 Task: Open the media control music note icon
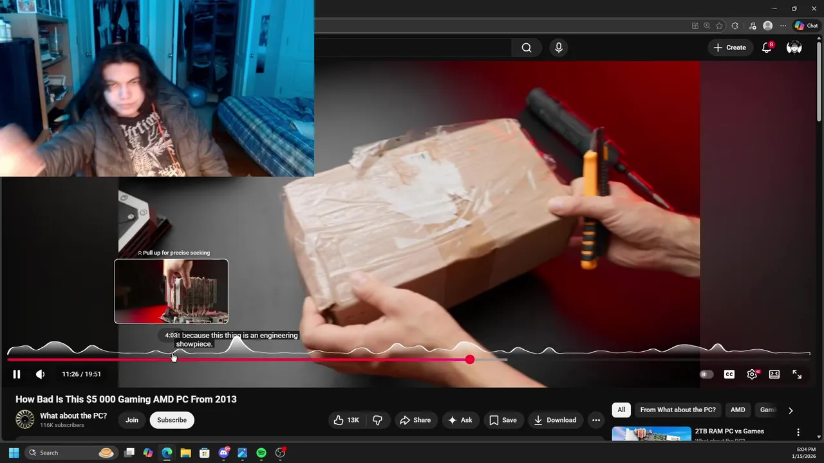point(753,26)
